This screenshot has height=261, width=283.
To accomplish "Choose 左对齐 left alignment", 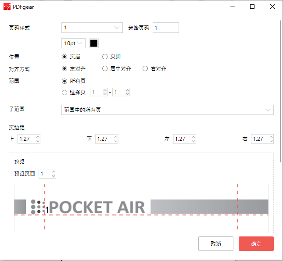I will (x=64, y=68).
